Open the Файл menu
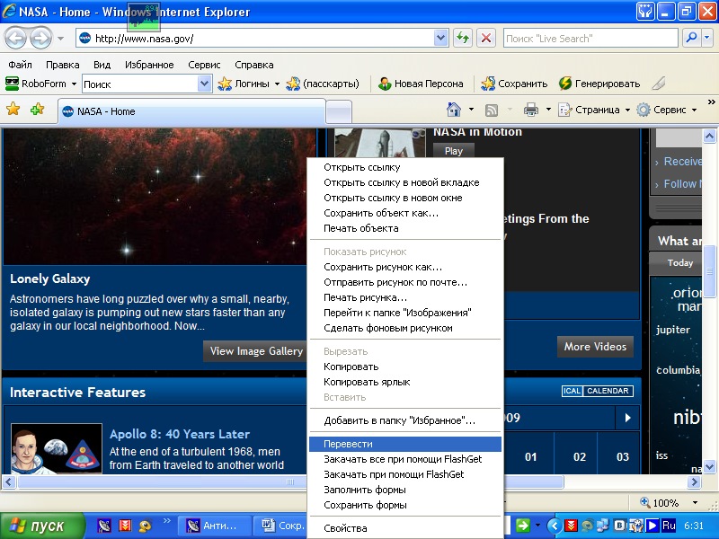 click(x=20, y=65)
